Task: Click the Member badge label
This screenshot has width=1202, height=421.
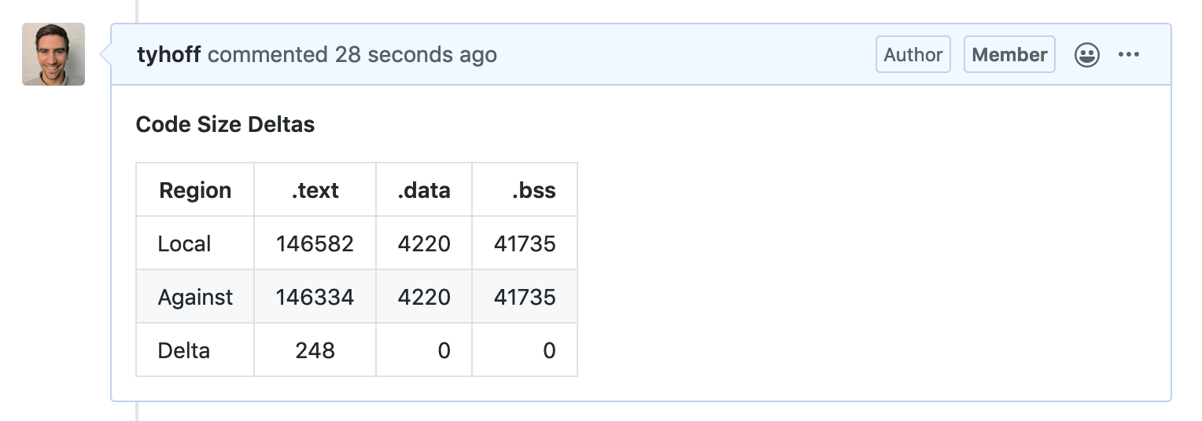Action: point(1009,55)
